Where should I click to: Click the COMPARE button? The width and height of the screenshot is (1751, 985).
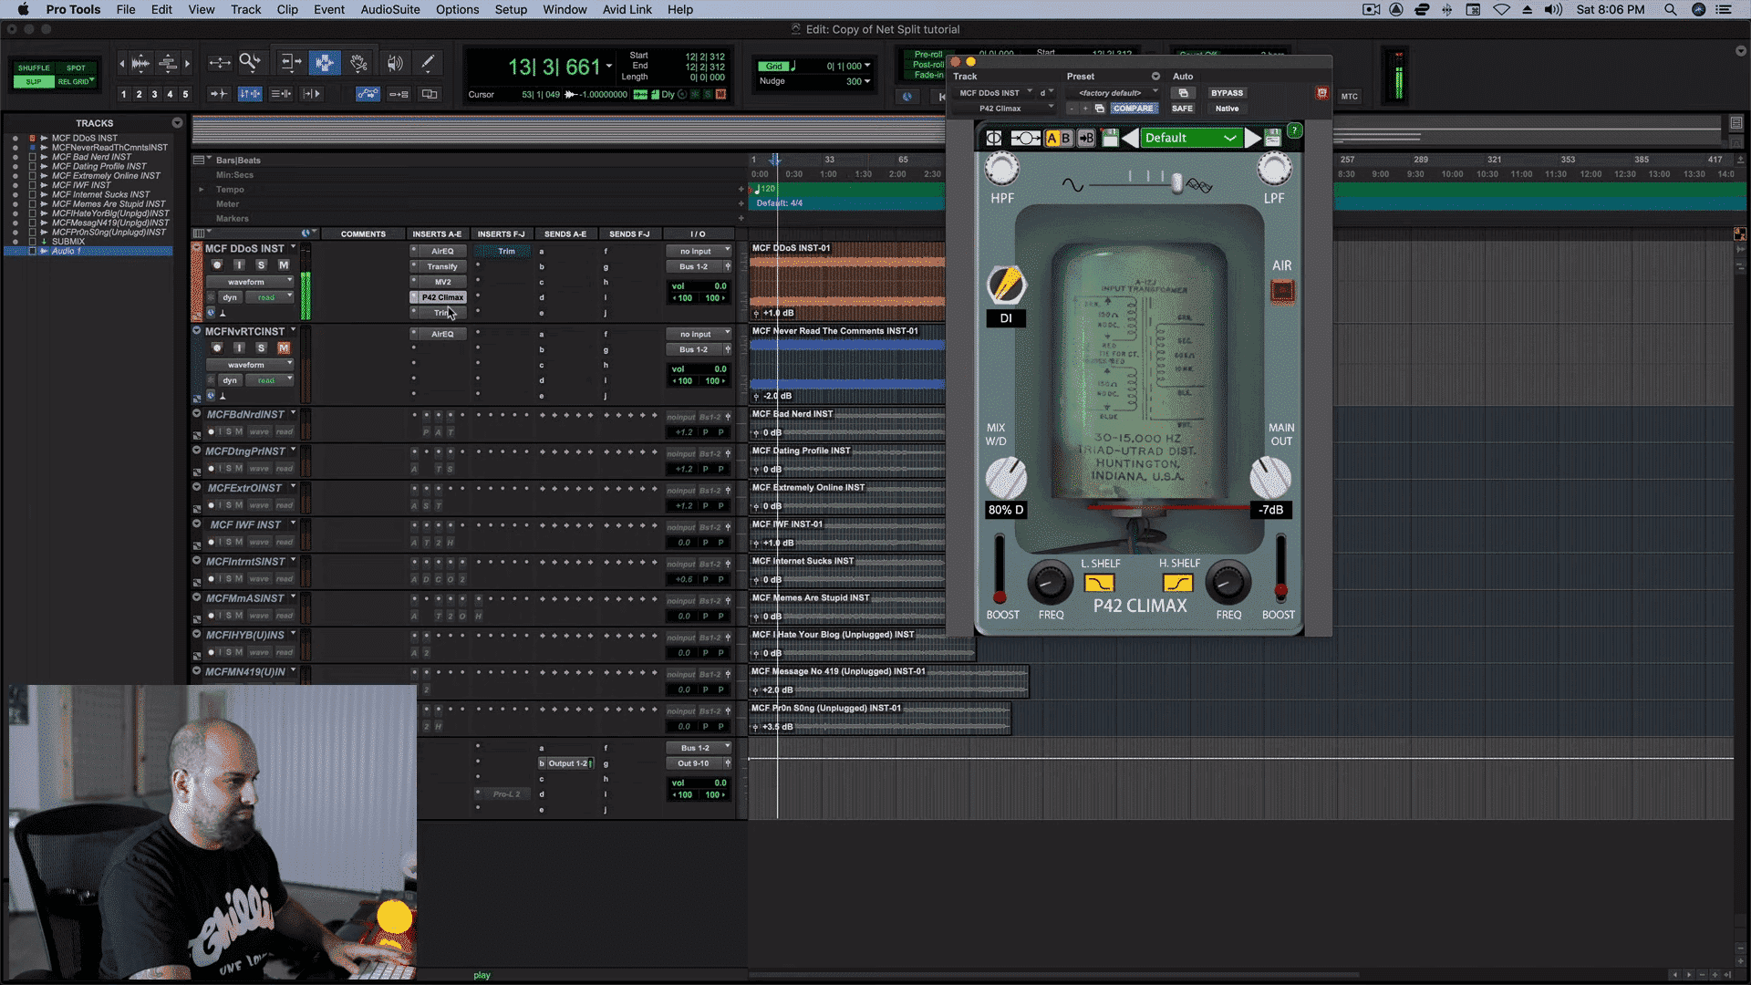[1133, 109]
